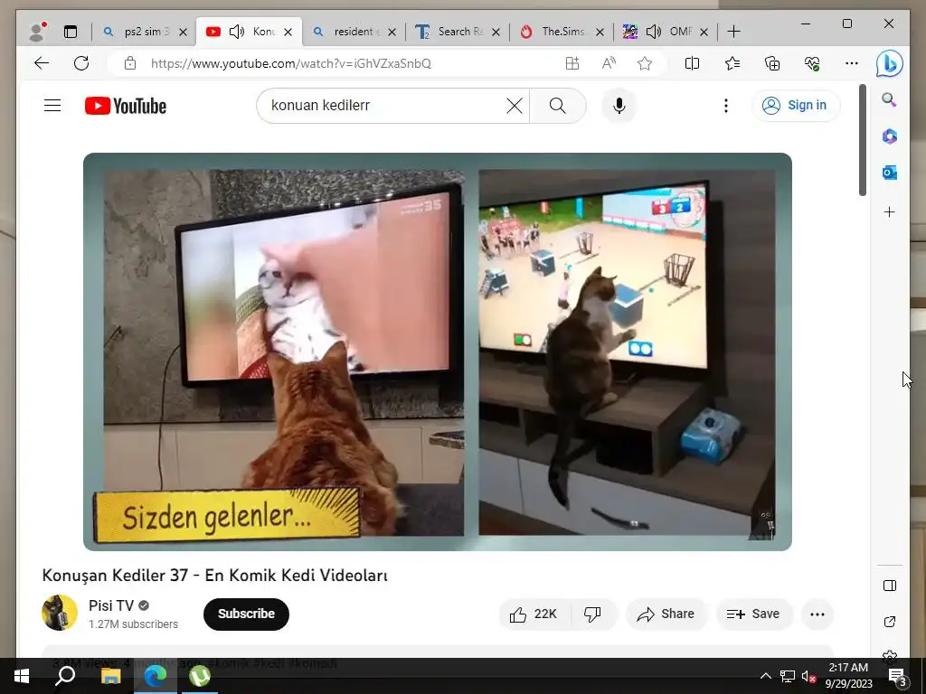This screenshot has height=694, width=926.
Task: Open YouTube guide hamburger menu
Action: point(52,106)
